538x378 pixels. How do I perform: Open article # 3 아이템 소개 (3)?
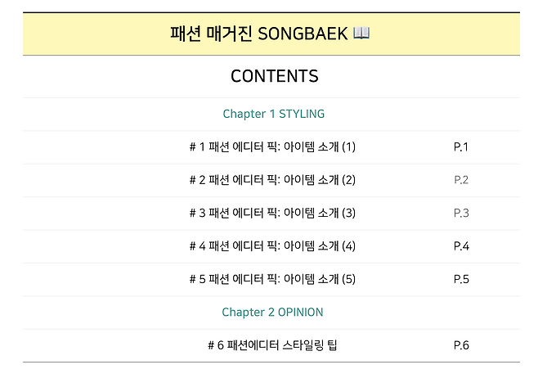272,213
